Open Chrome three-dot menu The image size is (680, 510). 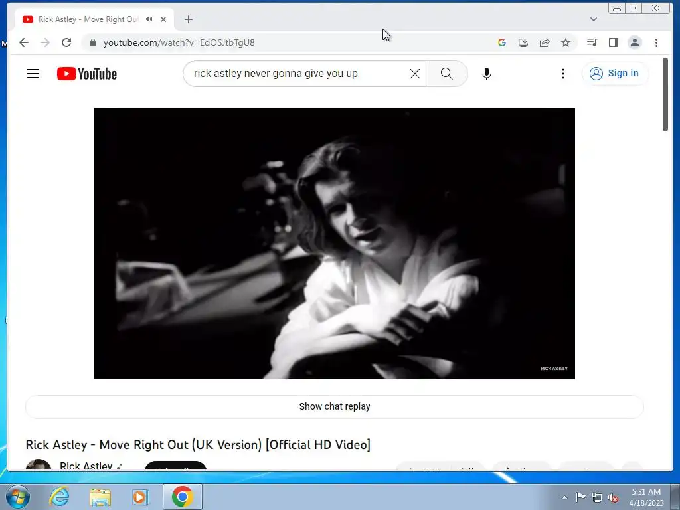(656, 42)
